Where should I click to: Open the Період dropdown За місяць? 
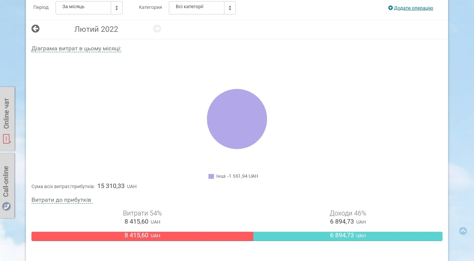(89, 8)
